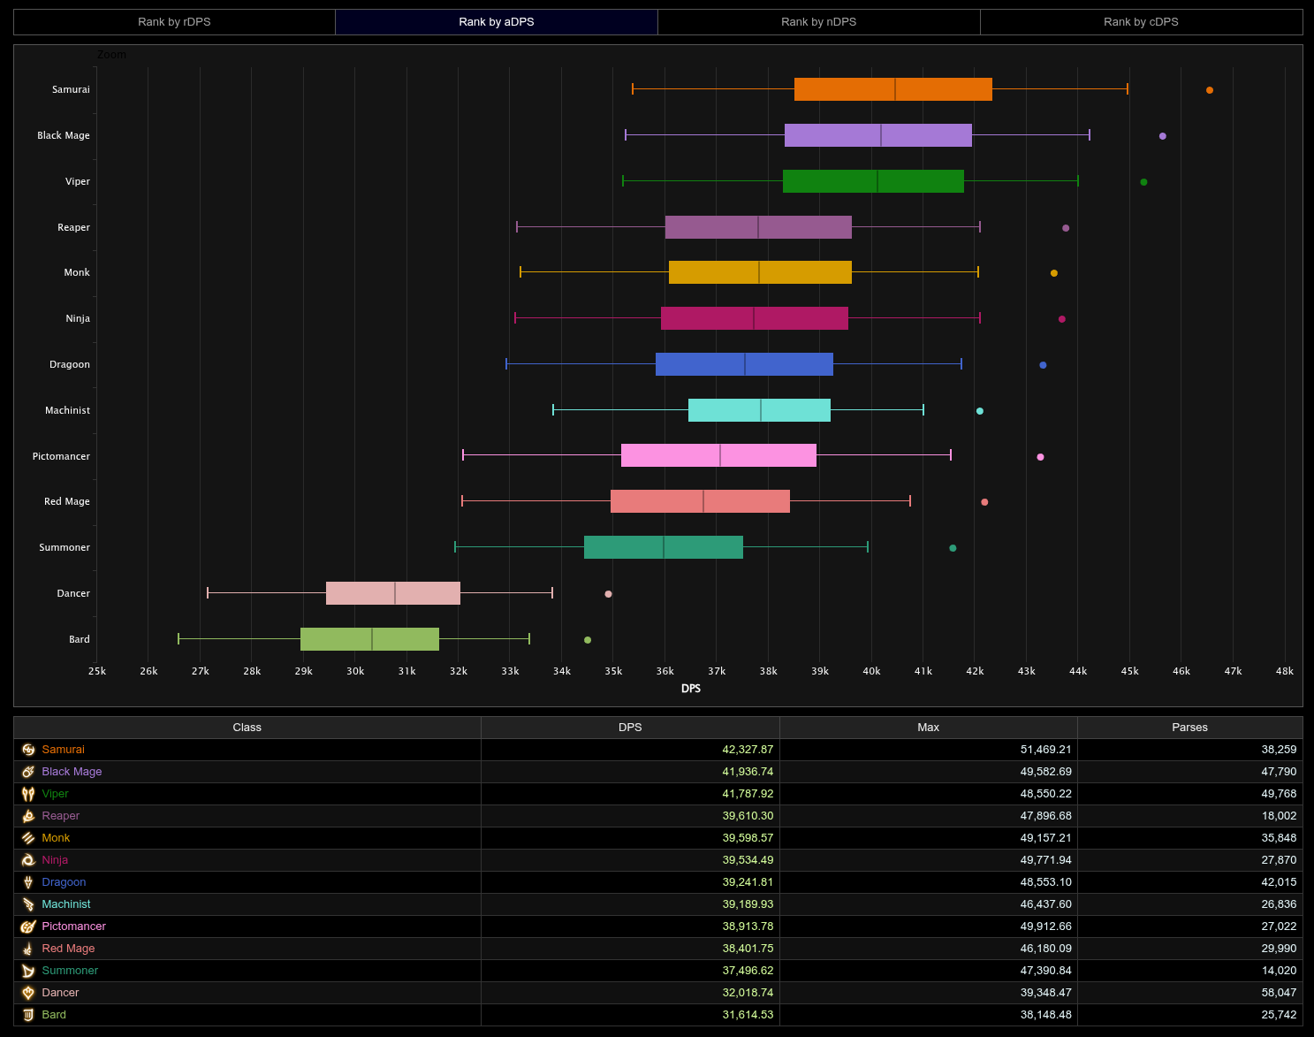Open the Bard class link

54,1015
